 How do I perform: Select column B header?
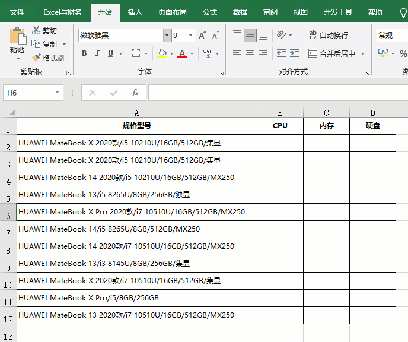(x=280, y=113)
